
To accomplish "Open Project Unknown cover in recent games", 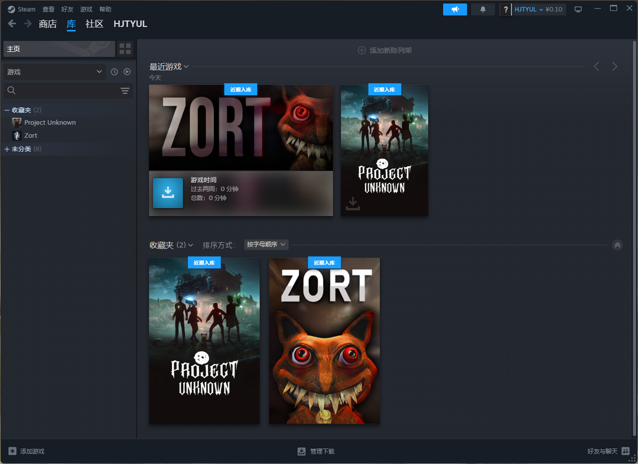I will (x=385, y=150).
